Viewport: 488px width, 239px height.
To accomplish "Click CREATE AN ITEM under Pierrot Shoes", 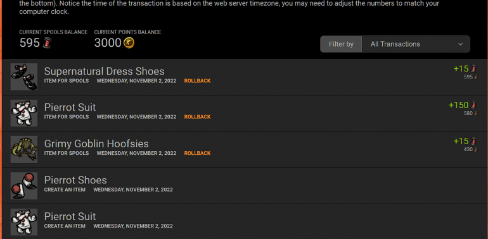I will [x=65, y=190].
